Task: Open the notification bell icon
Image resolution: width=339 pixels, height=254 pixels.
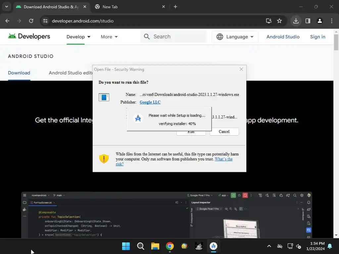Action: click(x=330, y=246)
